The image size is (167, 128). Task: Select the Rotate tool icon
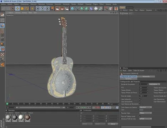(x=27, y=9)
